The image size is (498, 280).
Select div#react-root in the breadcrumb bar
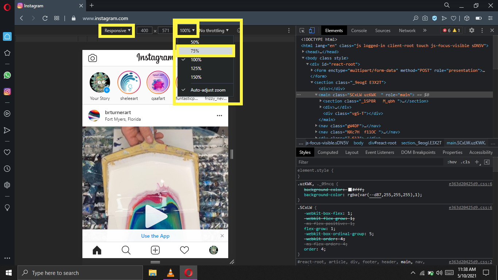click(x=382, y=143)
